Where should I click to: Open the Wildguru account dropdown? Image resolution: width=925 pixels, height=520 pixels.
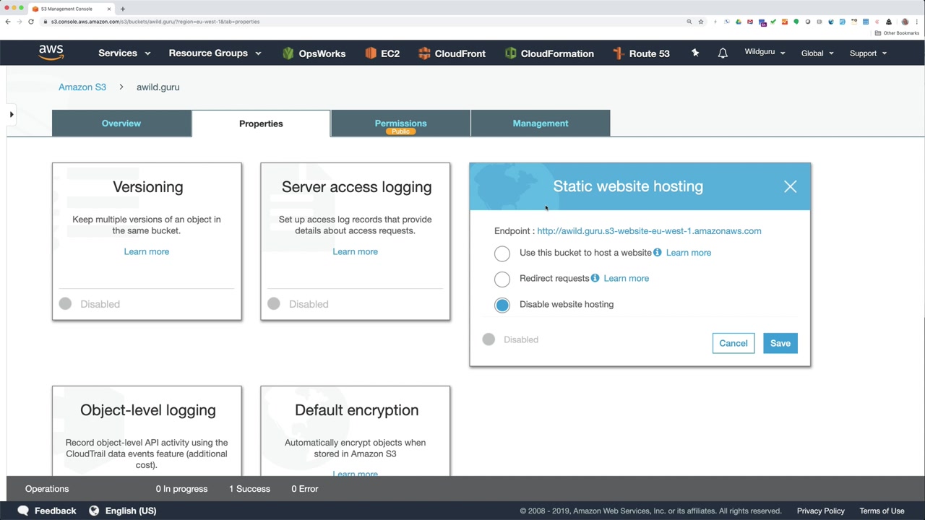[x=765, y=52]
